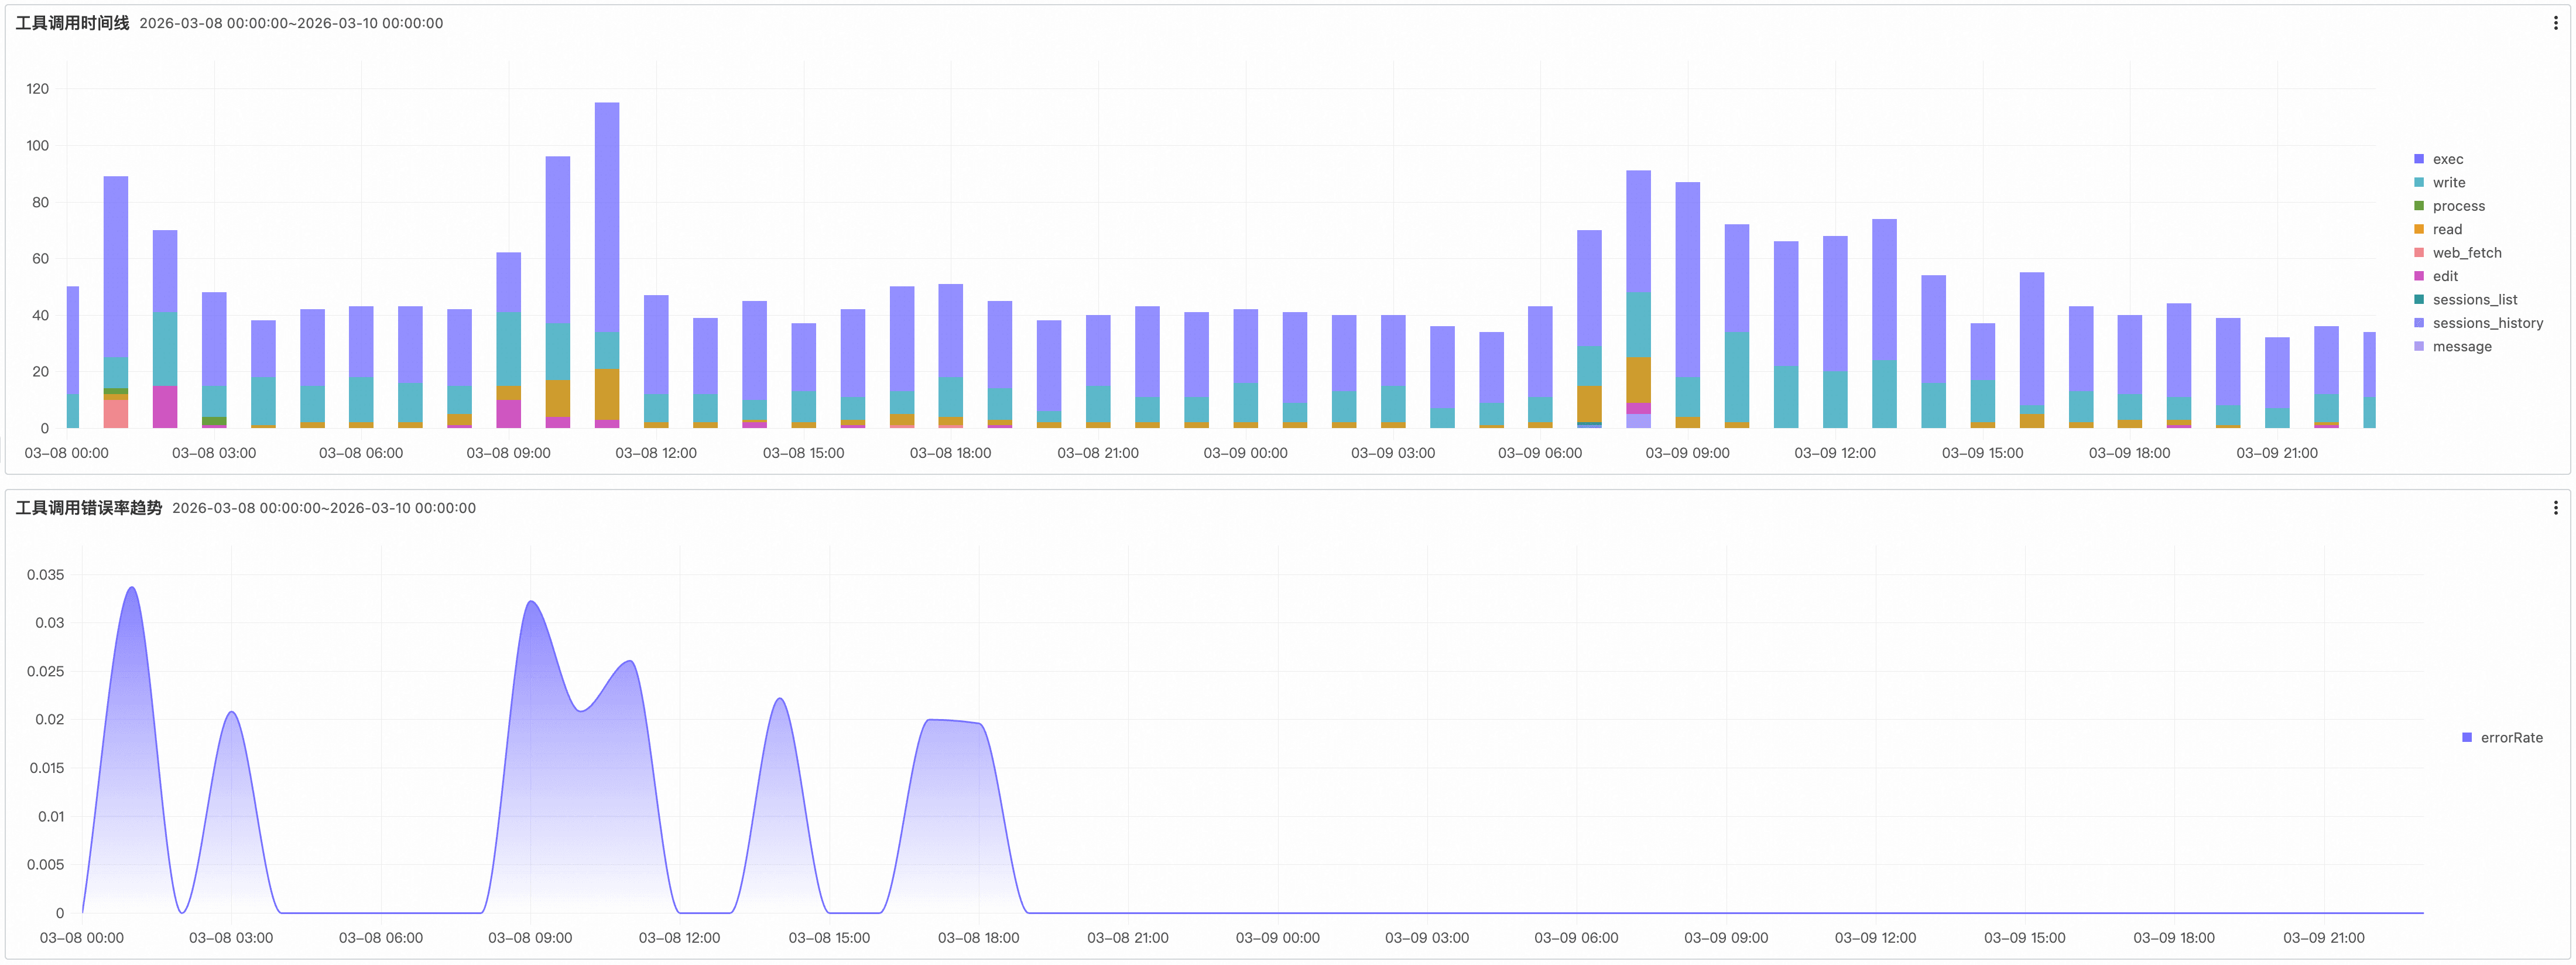Click the error rate trend panel title

point(88,508)
